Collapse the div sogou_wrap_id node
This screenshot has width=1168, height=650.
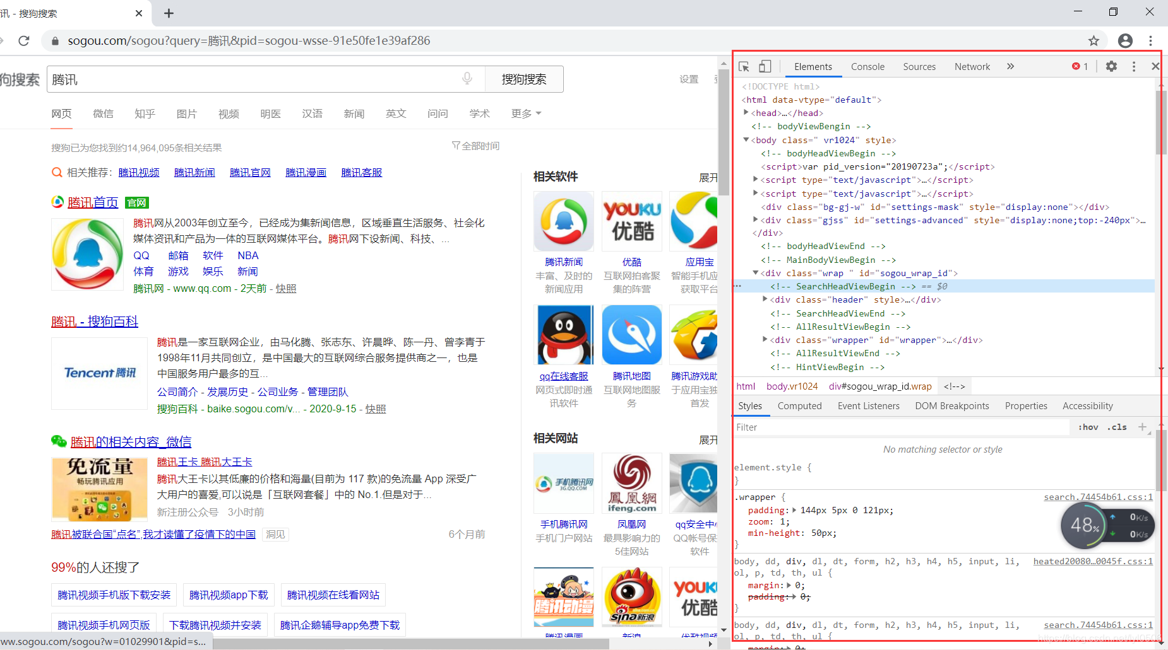(x=756, y=272)
